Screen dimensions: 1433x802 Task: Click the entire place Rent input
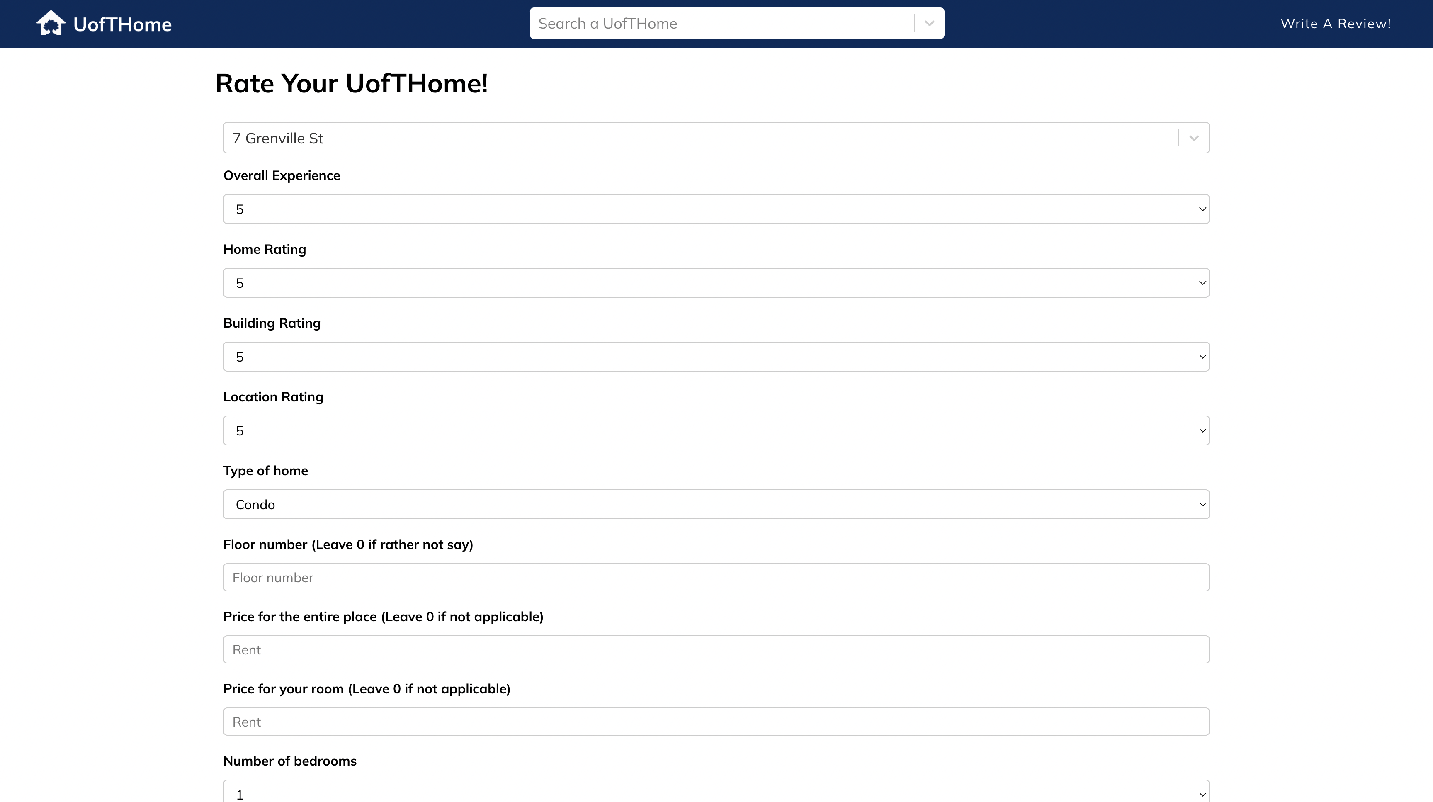716,650
